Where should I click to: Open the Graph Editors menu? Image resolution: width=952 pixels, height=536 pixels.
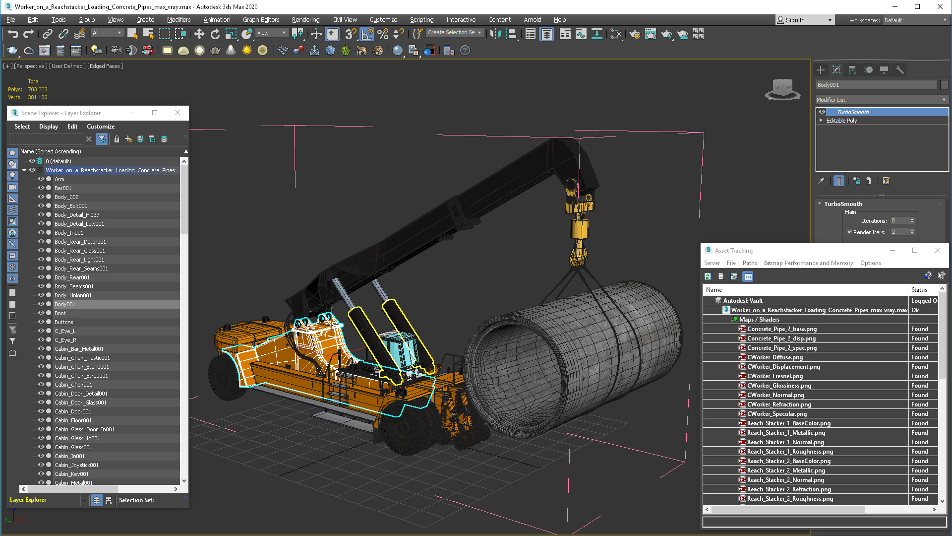click(x=261, y=20)
